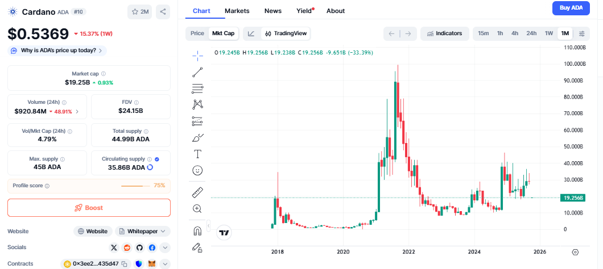Open the GitHub social link
Image resolution: width=603 pixels, height=269 pixels.
point(139,248)
